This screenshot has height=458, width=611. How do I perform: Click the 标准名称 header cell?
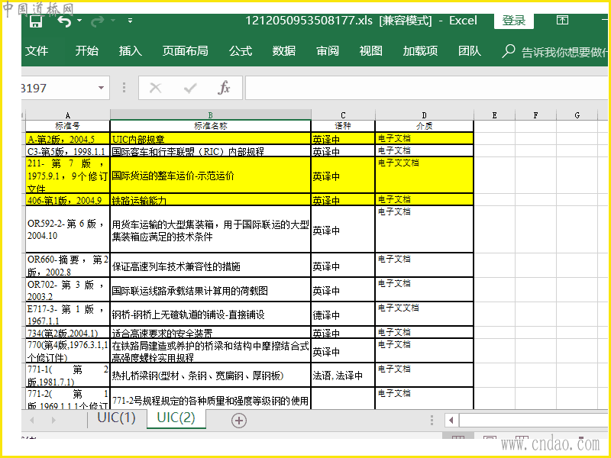[211, 126]
